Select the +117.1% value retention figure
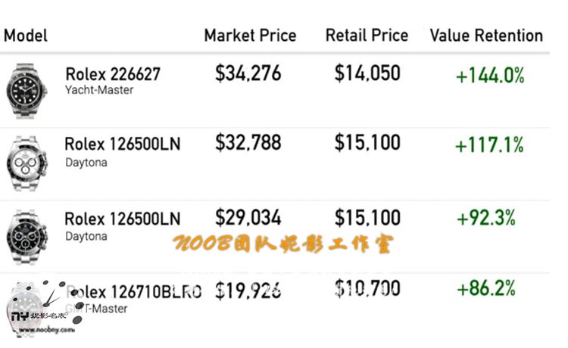The height and width of the screenshot is (348, 568). [489, 145]
